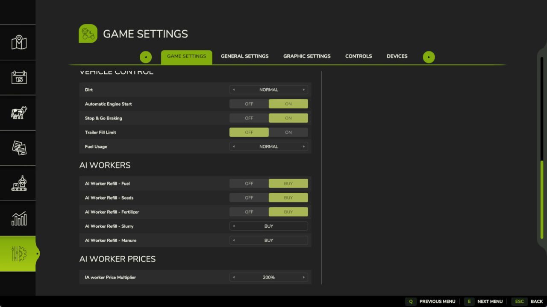Click the highlighted settings sidebar icon
The width and height of the screenshot is (547, 307).
coord(18,254)
